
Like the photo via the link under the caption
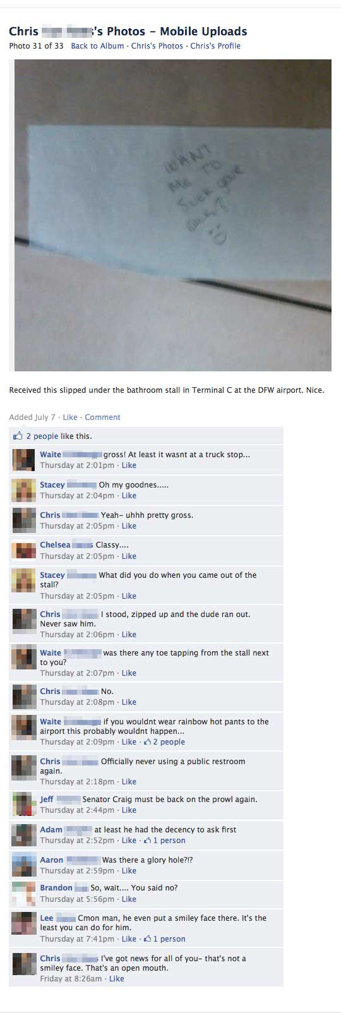tap(70, 417)
